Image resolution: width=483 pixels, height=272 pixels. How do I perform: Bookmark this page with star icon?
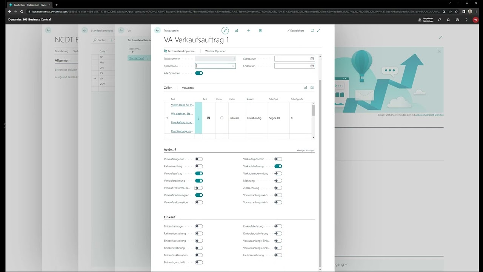457,12
